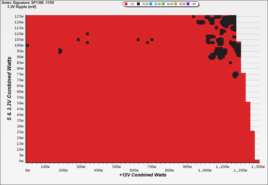Click the '30-40' legend label text
The image size is (268, 185).
pyautogui.click(x=170, y=4)
